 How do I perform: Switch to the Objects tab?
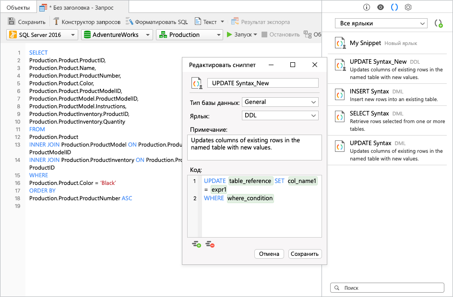pyautogui.click(x=18, y=8)
